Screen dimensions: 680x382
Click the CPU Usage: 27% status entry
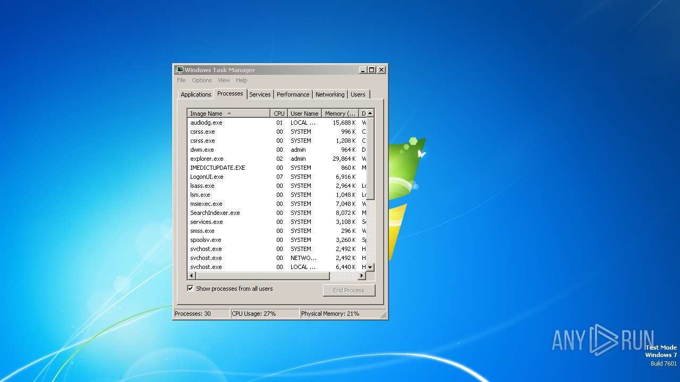[x=265, y=314]
